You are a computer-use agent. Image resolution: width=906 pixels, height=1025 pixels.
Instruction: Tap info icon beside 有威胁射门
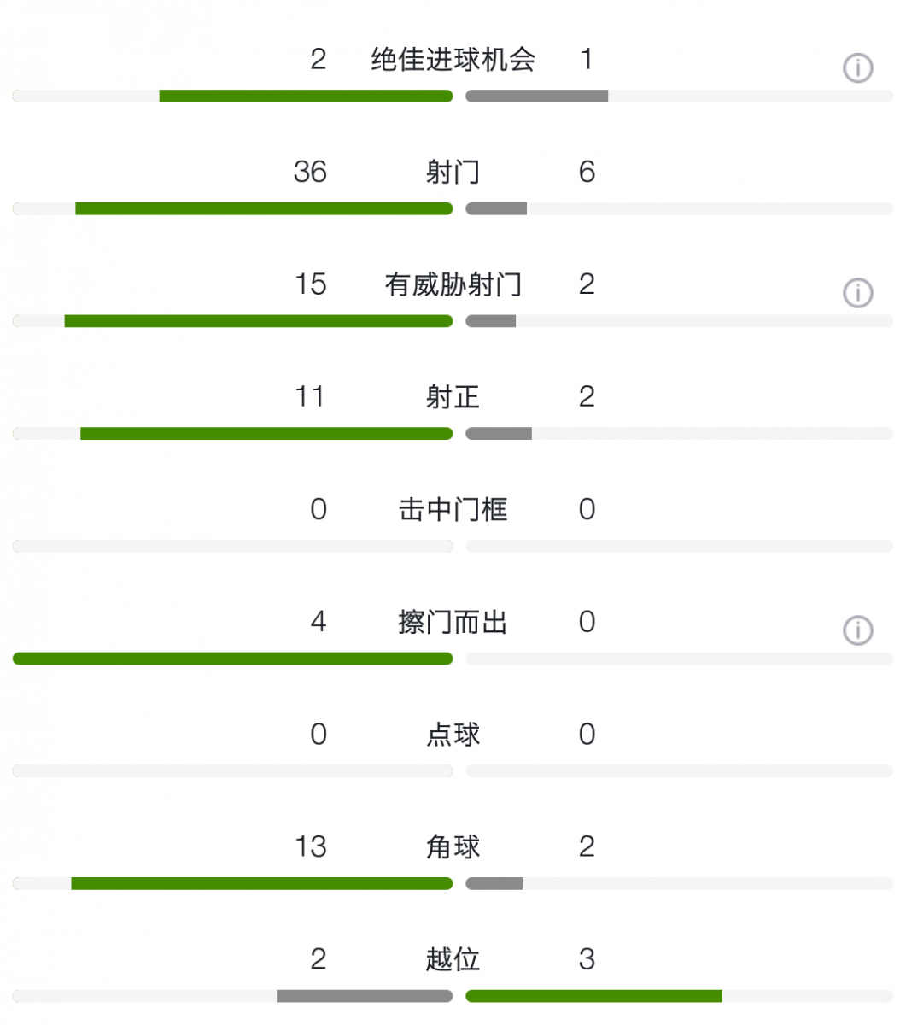point(857,293)
